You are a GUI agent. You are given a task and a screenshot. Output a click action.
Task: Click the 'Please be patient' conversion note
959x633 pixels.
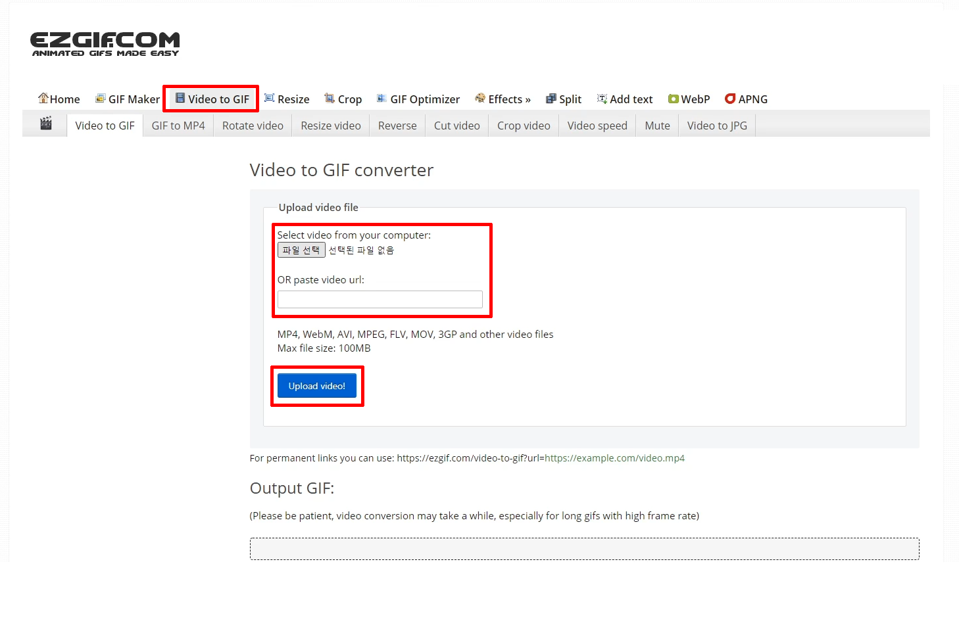(474, 516)
